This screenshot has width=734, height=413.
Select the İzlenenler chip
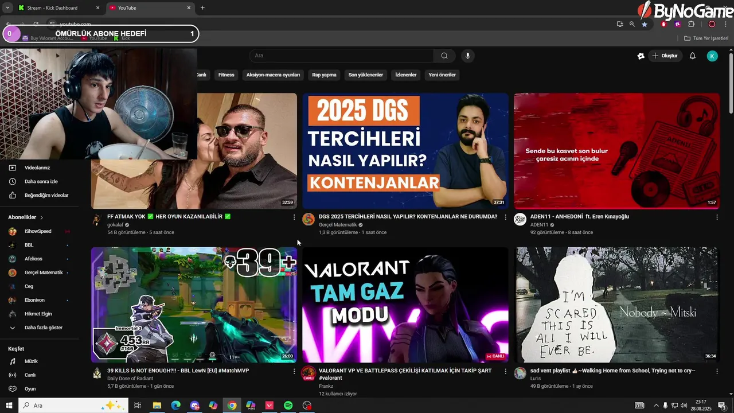(x=405, y=75)
